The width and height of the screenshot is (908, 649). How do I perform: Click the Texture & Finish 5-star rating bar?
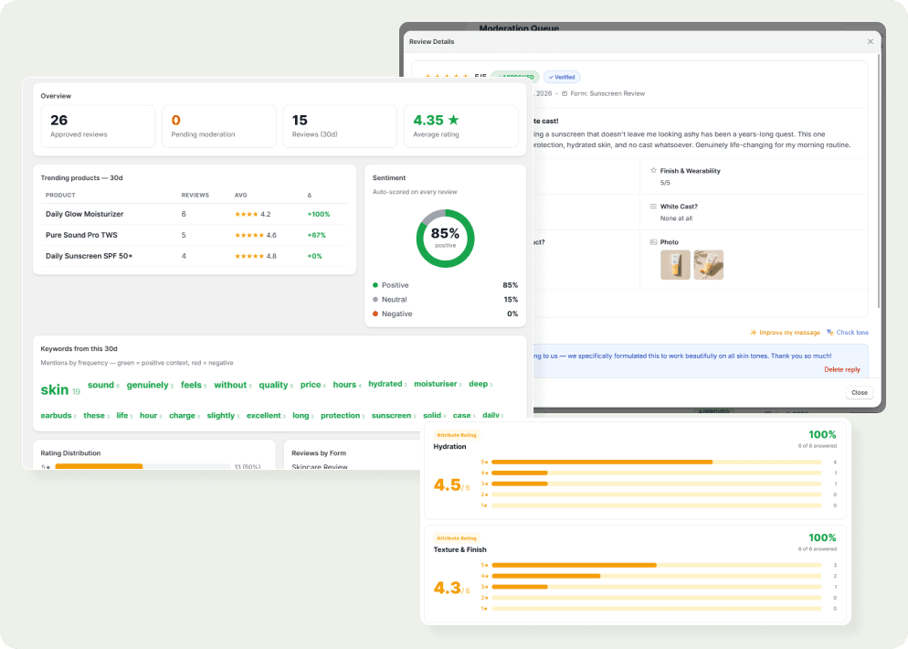pyautogui.click(x=657, y=565)
